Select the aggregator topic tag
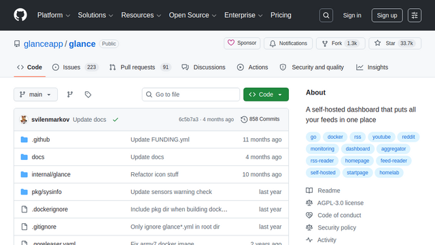 [394, 149]
